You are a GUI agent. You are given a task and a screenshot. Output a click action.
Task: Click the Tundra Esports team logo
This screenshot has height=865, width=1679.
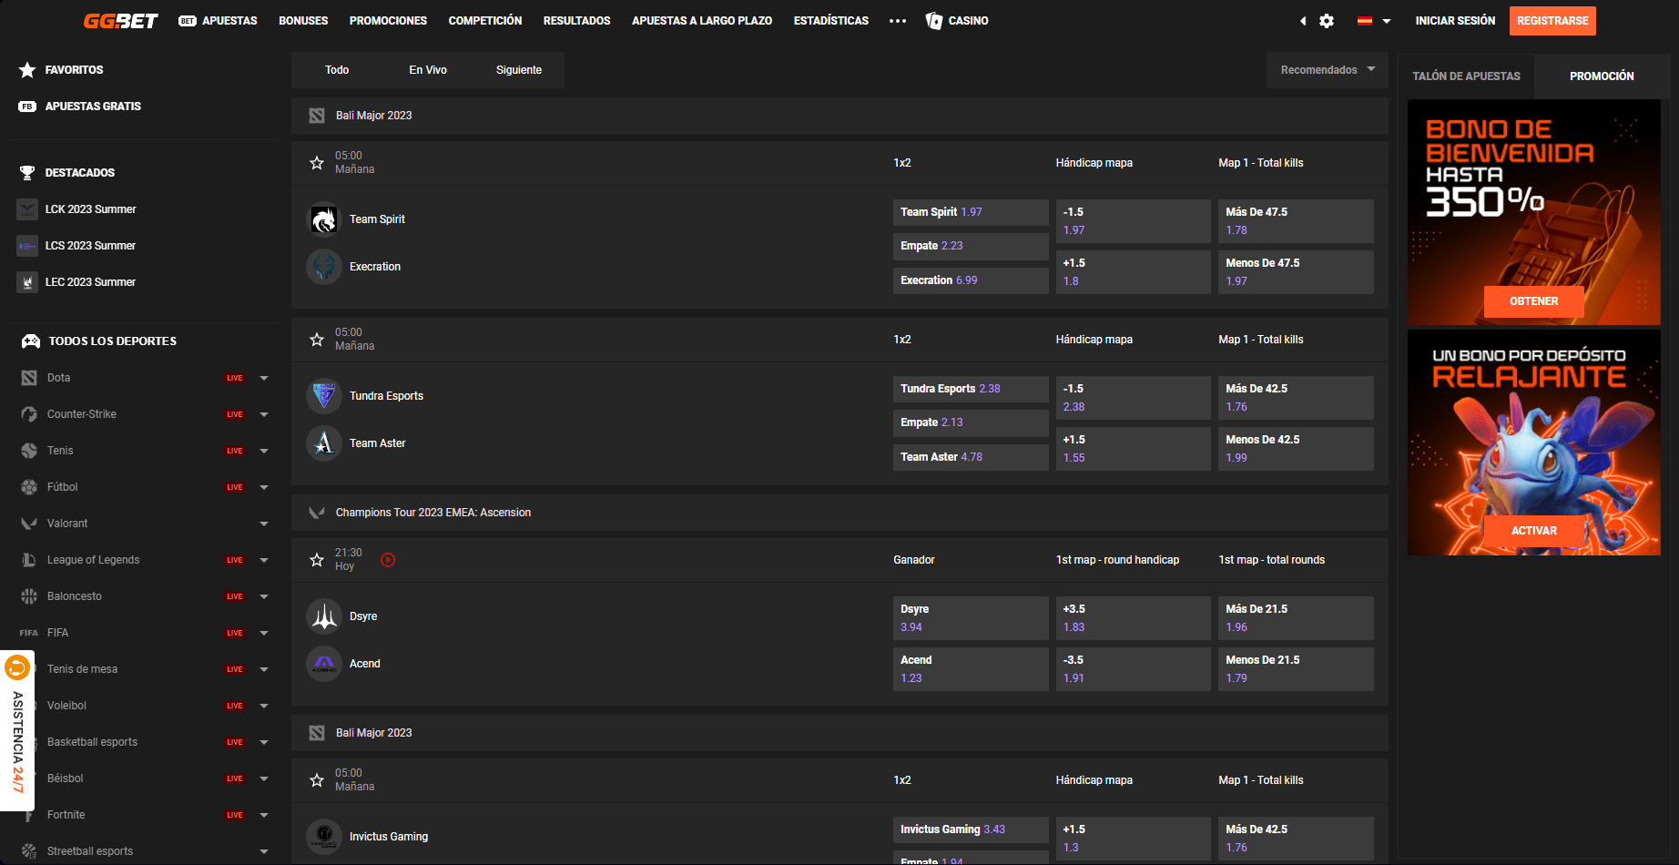[x=324, y=396]
